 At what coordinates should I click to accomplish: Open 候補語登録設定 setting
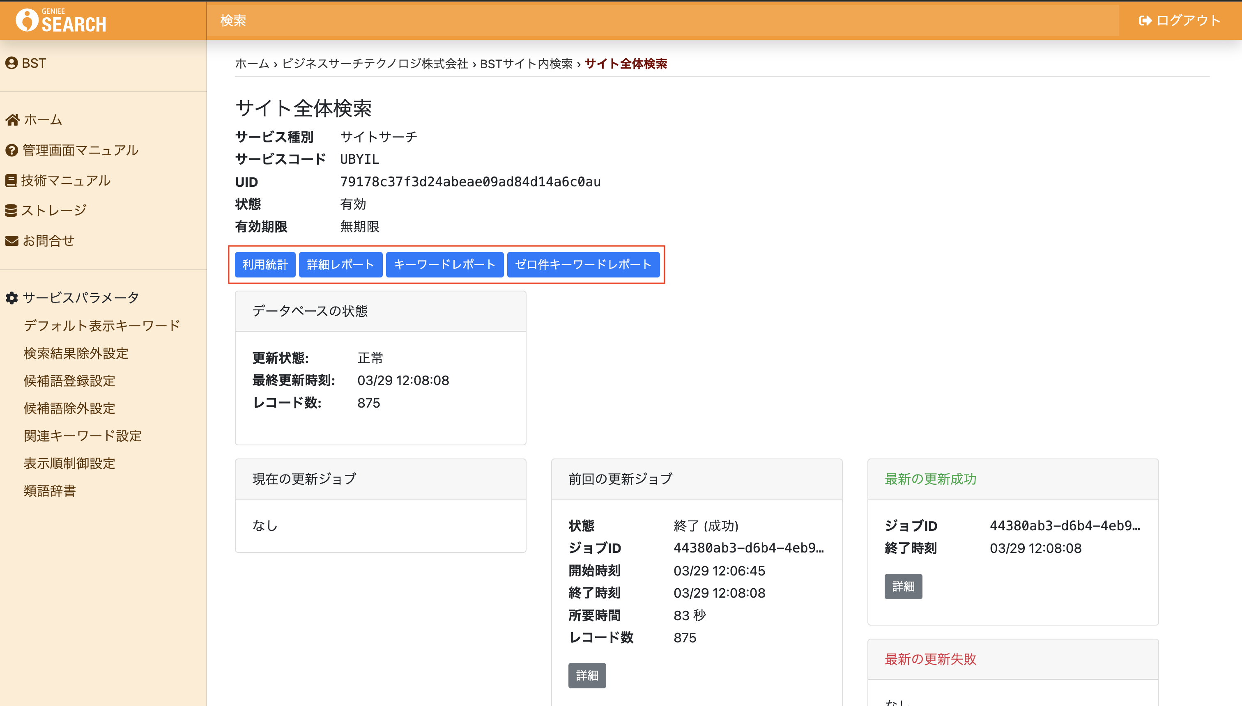(69, 381)
